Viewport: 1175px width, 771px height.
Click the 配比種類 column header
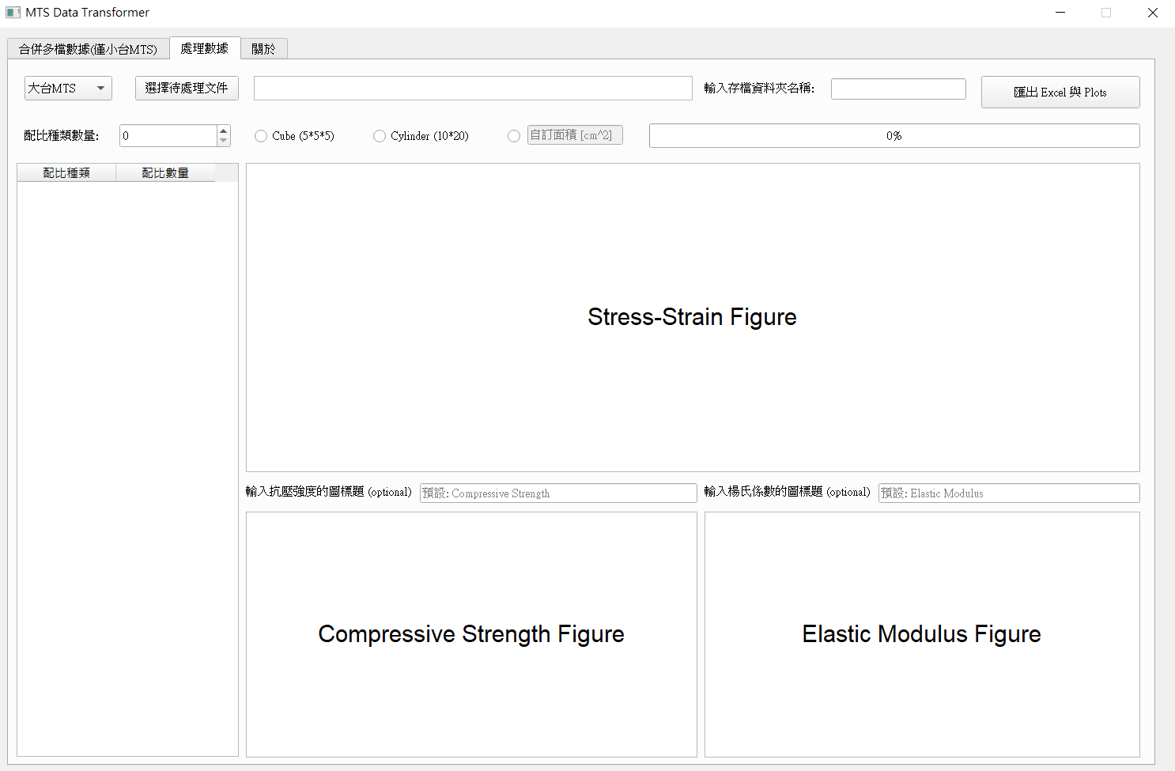coord(66,172)
